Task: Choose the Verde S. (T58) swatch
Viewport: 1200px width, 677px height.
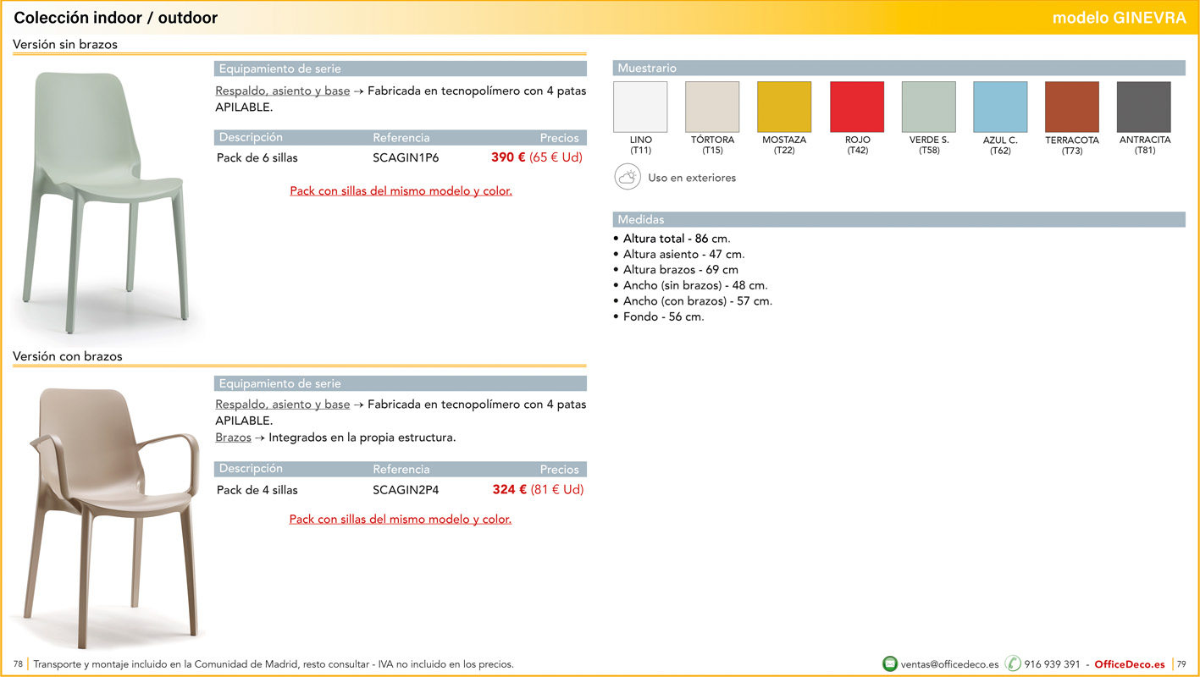Action: point(929,107)
